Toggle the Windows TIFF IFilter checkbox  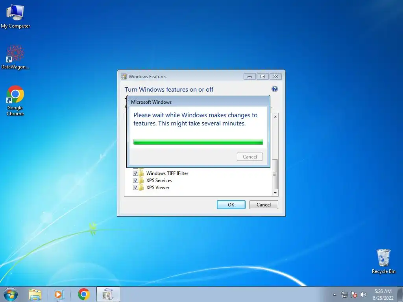[135, 173]
